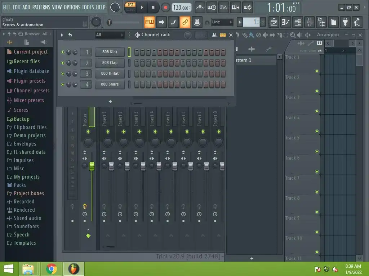Click the pattern number plus button
The height and width of the screenshot is (276, 369).
click(263, 22)
